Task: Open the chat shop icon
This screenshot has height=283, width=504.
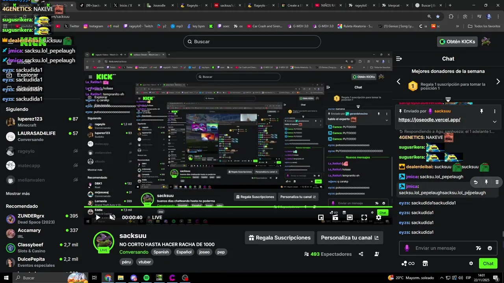Action: tap(425, 263)
